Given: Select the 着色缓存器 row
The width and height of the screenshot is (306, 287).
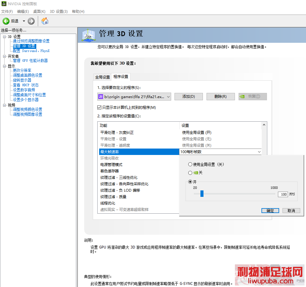Looking at the screenshot, I should [x=139, y=171].
